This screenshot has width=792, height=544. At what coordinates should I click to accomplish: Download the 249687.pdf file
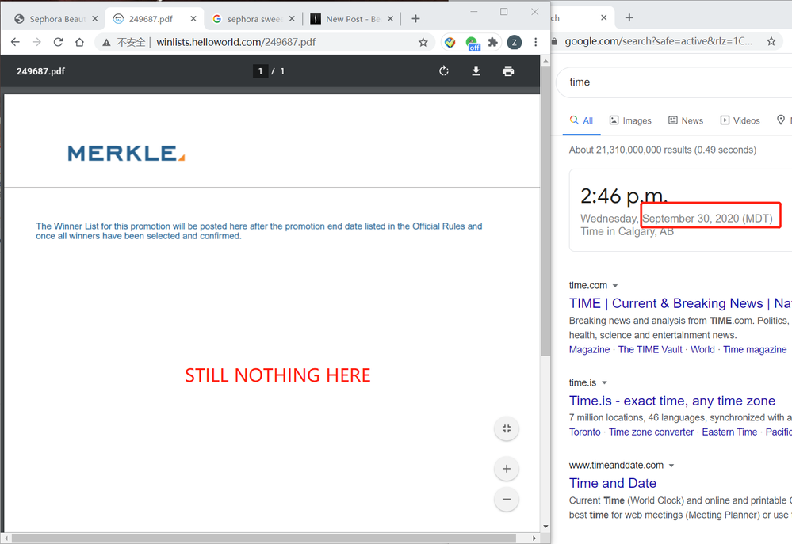click(476, 71)
